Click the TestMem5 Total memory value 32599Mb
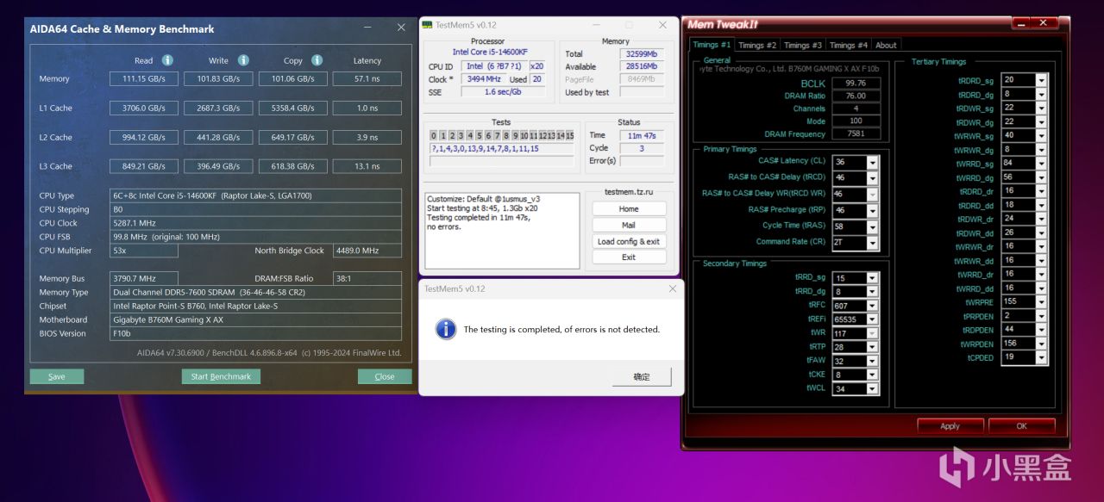The width and height of the screenshot is (1104, 502). coord(642,53)
